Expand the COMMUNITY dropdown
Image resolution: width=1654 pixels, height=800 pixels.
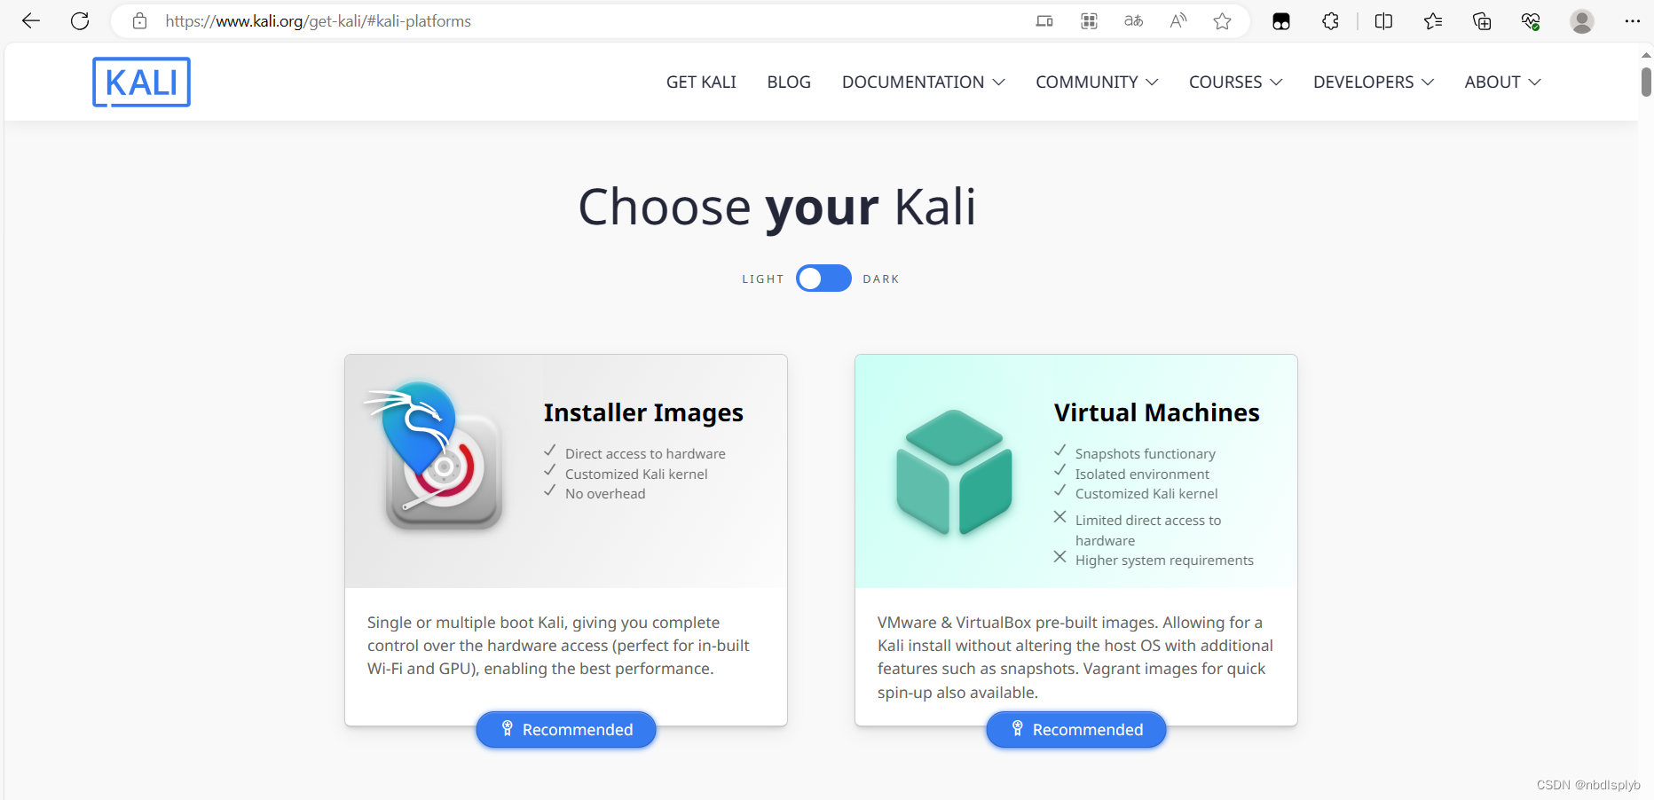point(1097,82)
